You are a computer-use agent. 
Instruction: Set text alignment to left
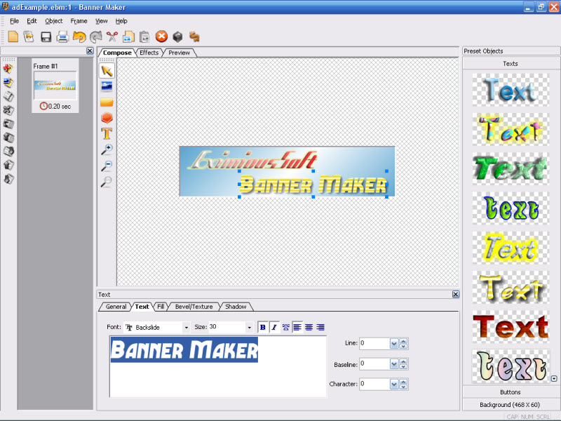point(297,327)
